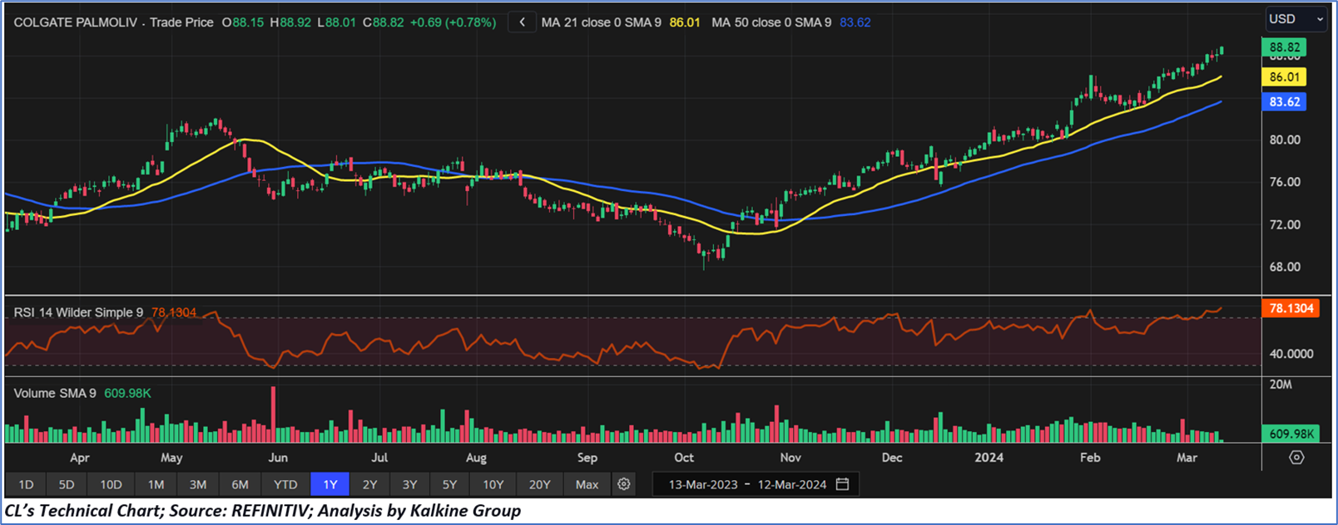Collapse indicator legend with left chevron
Screen dimensions: 1338x525
coord(522,22)
